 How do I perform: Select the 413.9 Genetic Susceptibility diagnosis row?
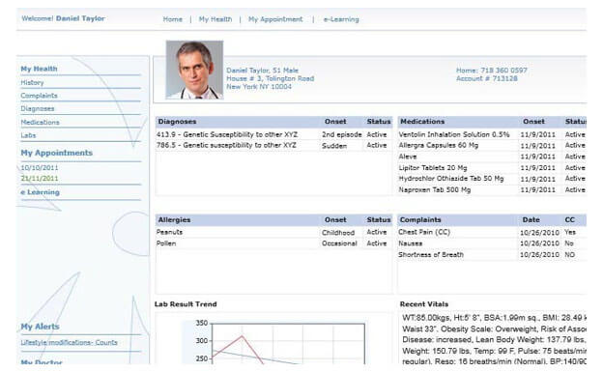[x=273, y=134]
